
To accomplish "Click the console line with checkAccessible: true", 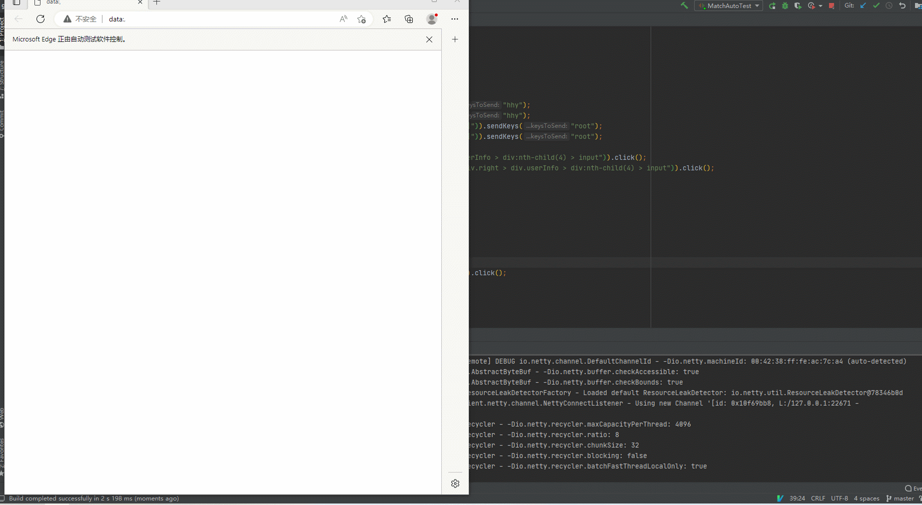I will pos(584,372).
